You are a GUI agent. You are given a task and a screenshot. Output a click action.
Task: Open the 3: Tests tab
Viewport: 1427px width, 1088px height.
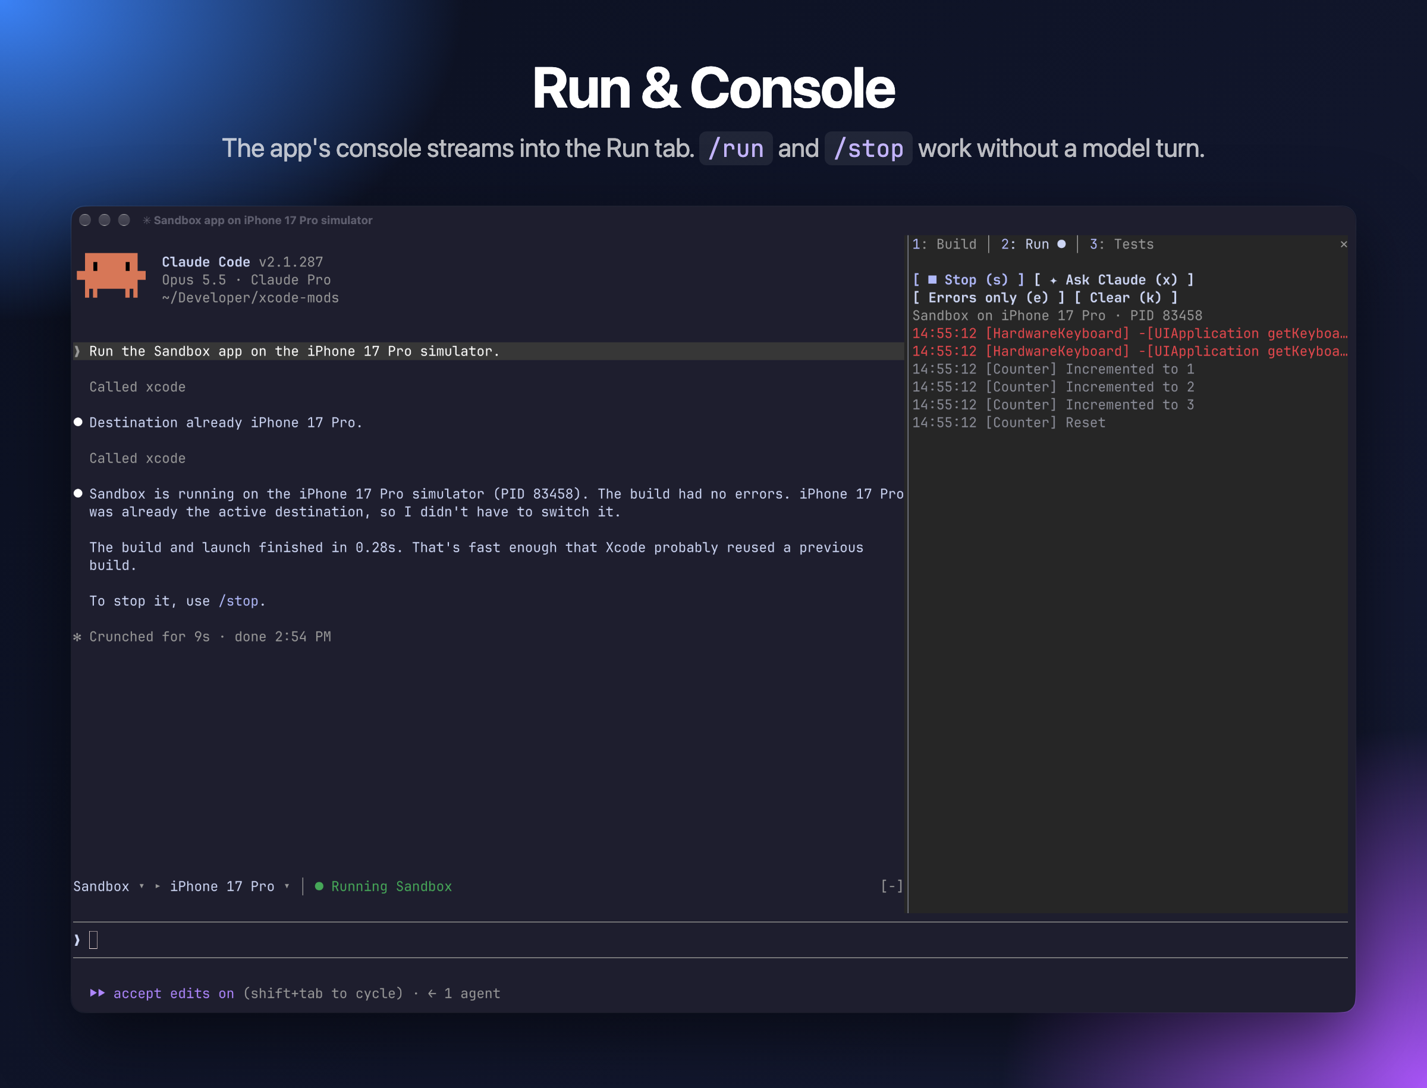[x=1121, y=244]
